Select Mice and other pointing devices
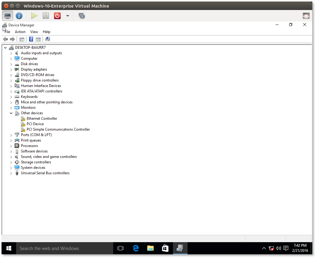The height and width of the screenshot is (257, 315). coord(47,102)
